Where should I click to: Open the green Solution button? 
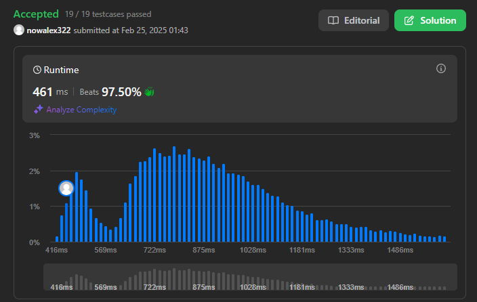(430, 20)
